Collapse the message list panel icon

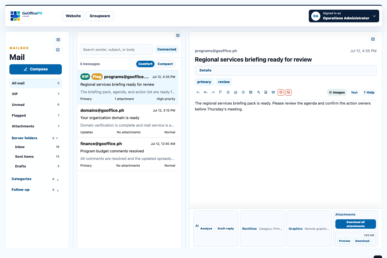tap(178, 35)
